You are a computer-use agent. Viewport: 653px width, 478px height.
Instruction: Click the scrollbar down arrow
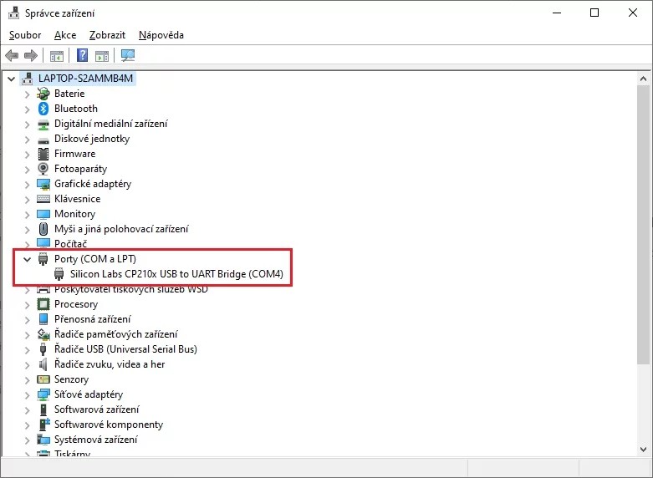click(644, 450)
